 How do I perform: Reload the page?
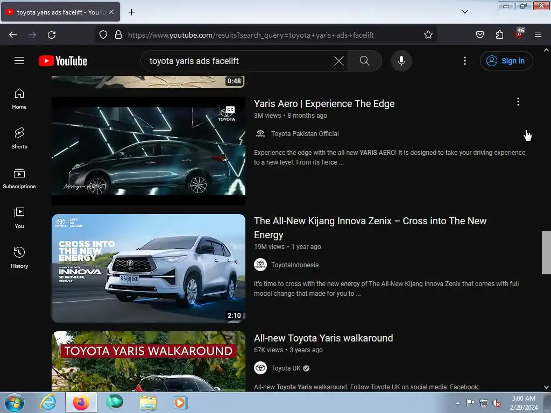[x=52, y=35]
